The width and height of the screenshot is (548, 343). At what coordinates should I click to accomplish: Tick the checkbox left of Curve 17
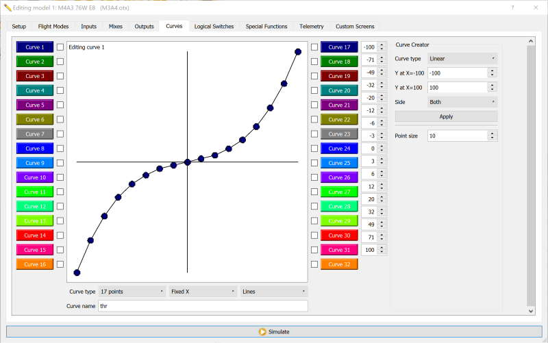coord(314,47)
